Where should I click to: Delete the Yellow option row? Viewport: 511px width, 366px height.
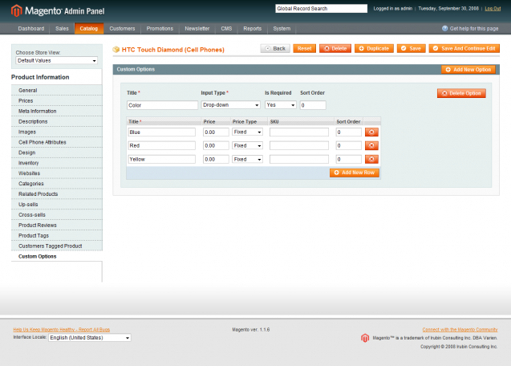tap(371, 159)
